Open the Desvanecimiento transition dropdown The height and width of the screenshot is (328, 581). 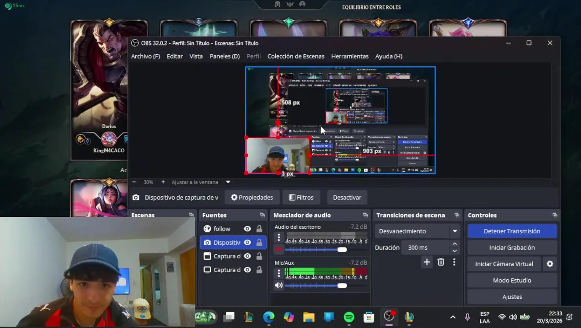click(x=418, y=231)
